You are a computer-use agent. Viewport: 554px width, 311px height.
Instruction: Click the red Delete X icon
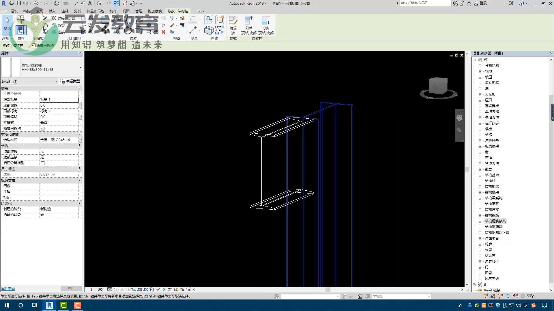(163, 32)
